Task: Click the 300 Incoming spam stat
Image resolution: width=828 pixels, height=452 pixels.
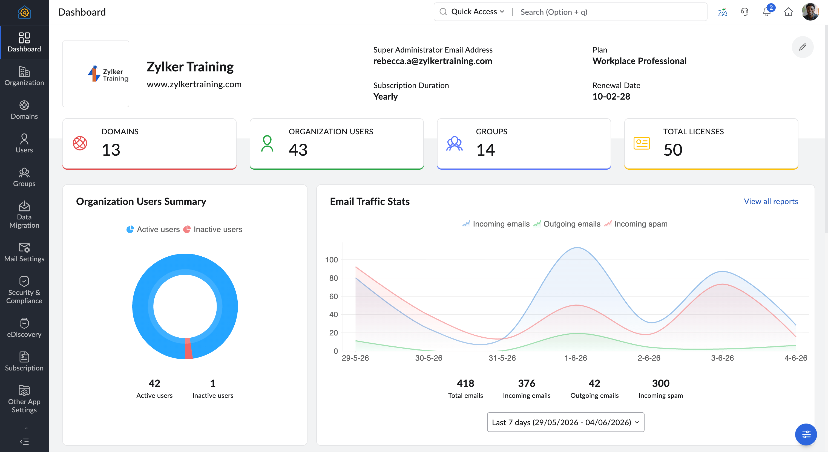Action: click(660, 389)
